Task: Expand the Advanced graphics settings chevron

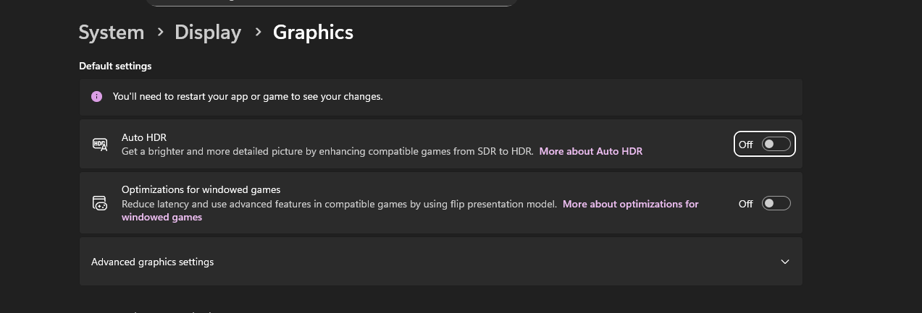Action: pos(784,262)
